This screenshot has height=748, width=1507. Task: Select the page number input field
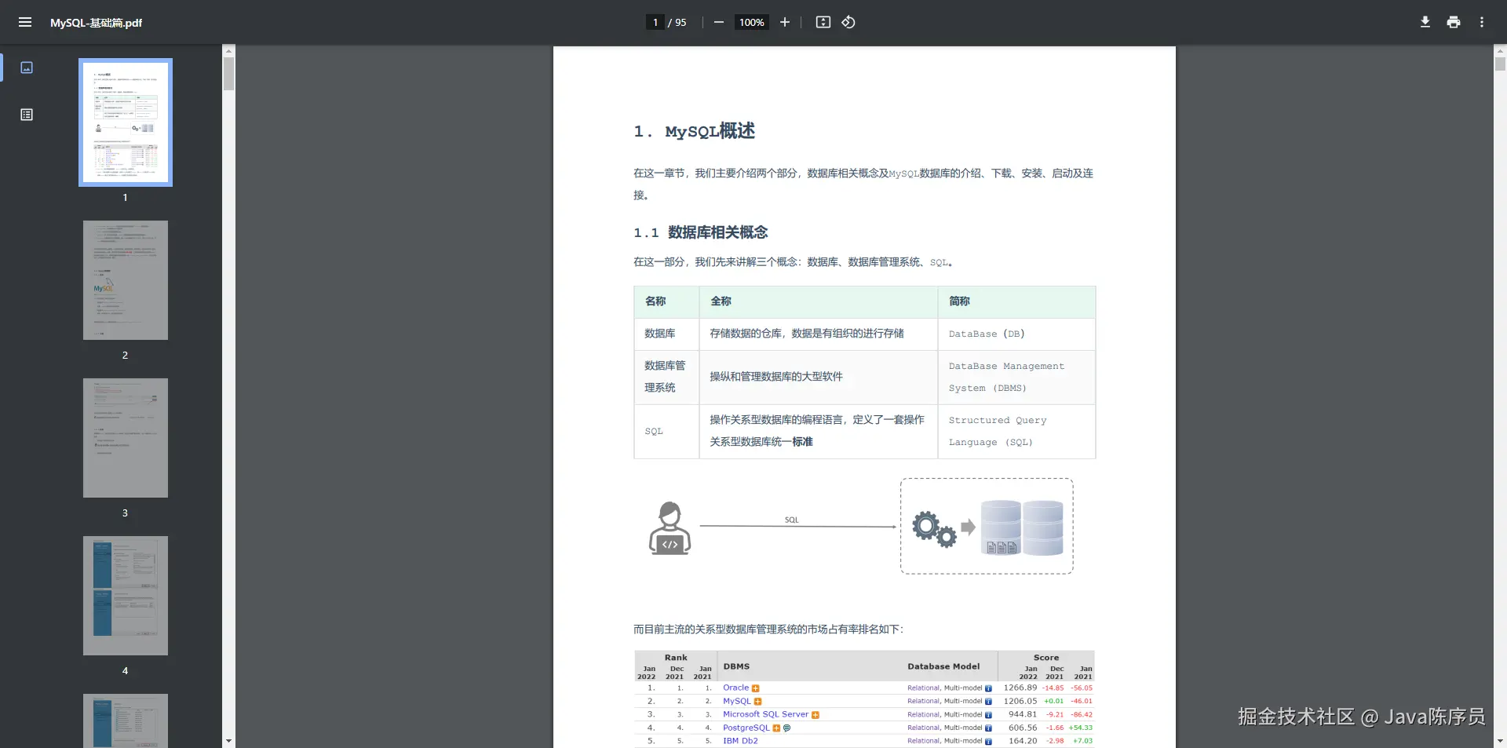pos(655,22)
